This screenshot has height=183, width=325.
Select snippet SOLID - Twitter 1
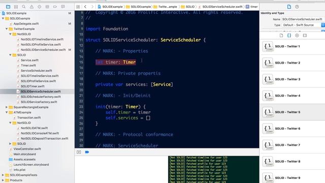click(292, 46)
